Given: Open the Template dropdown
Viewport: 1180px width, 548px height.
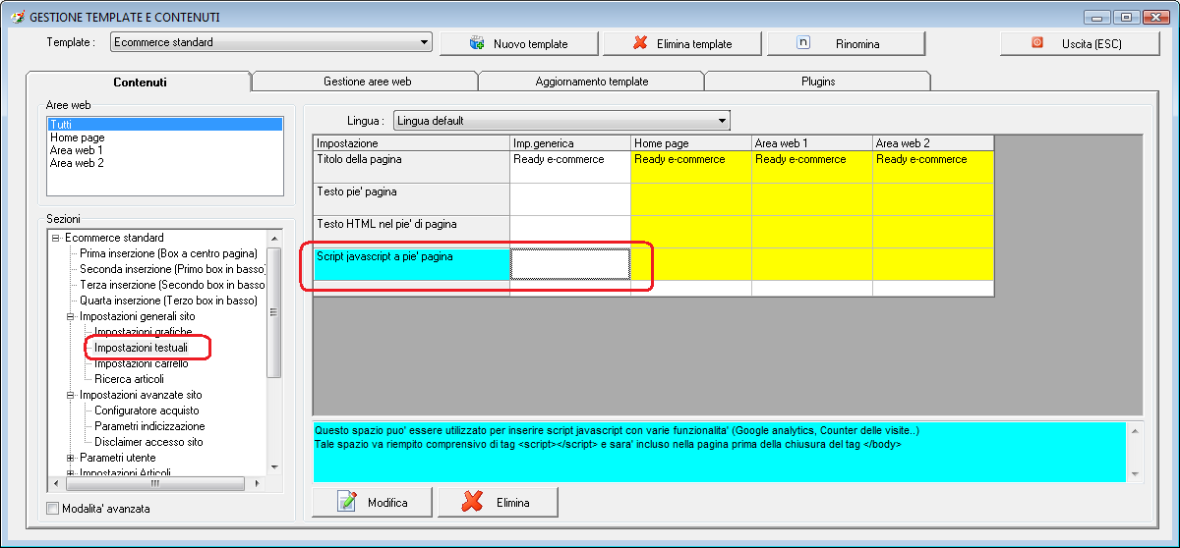Looking at the screenshot, I should tap(425, 42).
